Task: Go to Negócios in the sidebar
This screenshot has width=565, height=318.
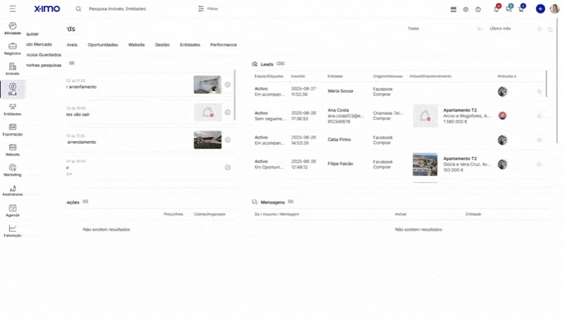Action: pyautogui.click(x=12, y=47)
